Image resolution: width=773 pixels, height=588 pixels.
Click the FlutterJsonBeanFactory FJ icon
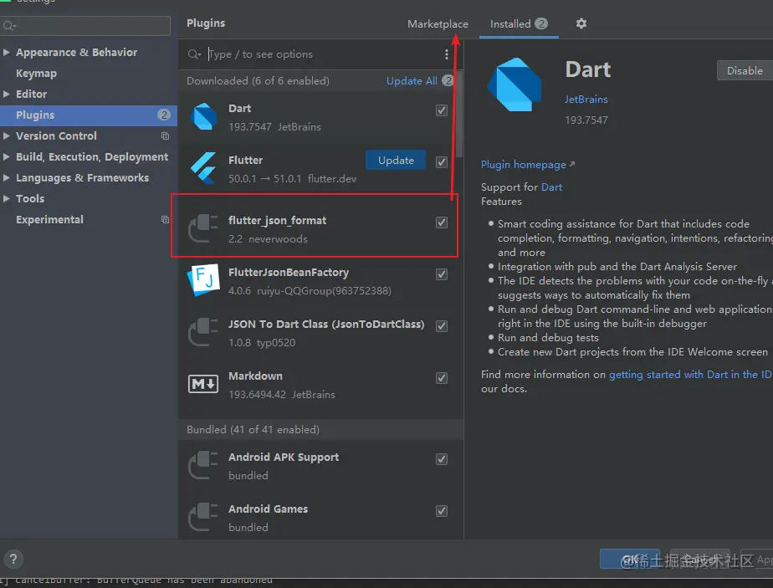[x=203, y=279]
